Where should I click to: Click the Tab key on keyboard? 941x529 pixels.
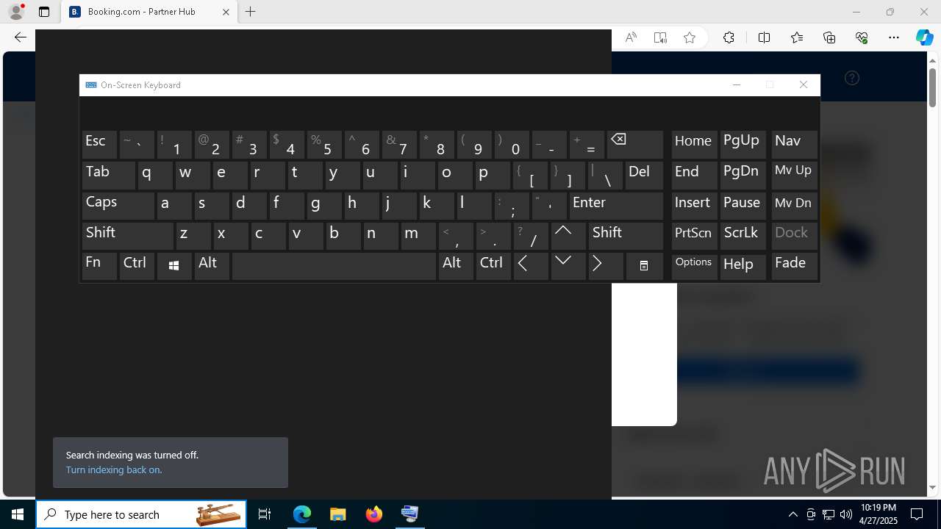pos(109,175)
